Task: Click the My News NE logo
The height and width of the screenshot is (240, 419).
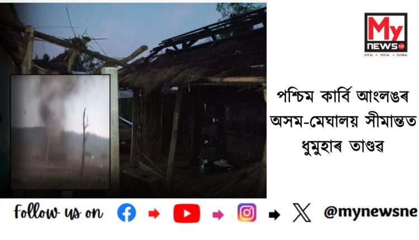Action: (386, 33)
